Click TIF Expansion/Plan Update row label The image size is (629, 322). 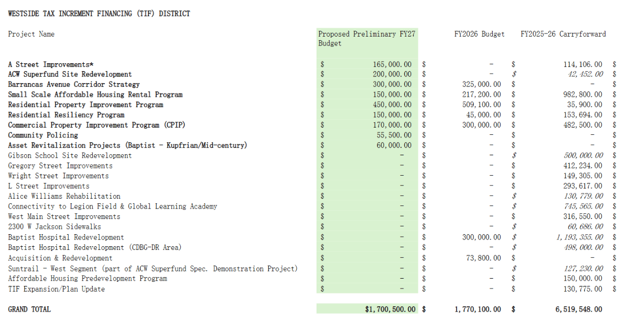tap(56, 289)
